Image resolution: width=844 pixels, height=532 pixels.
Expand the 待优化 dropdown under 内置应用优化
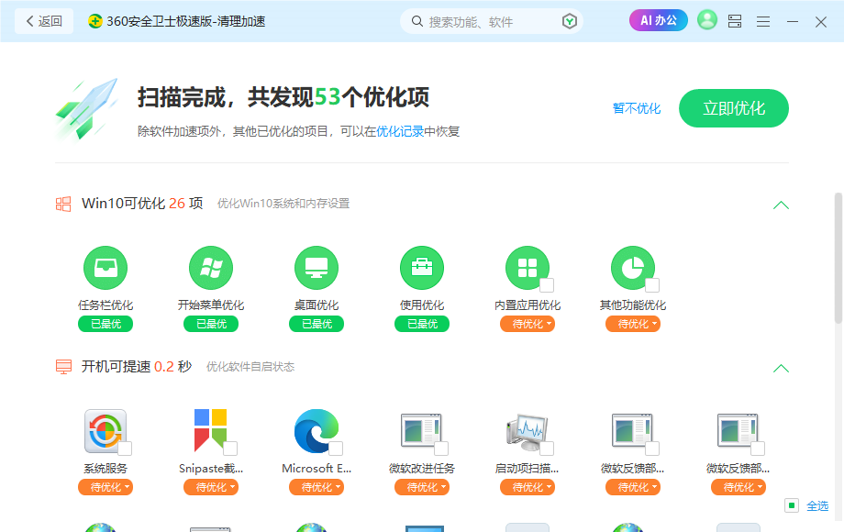[x=527, y=324]
